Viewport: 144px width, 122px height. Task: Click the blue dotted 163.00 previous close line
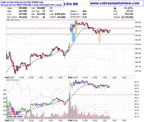102,44
